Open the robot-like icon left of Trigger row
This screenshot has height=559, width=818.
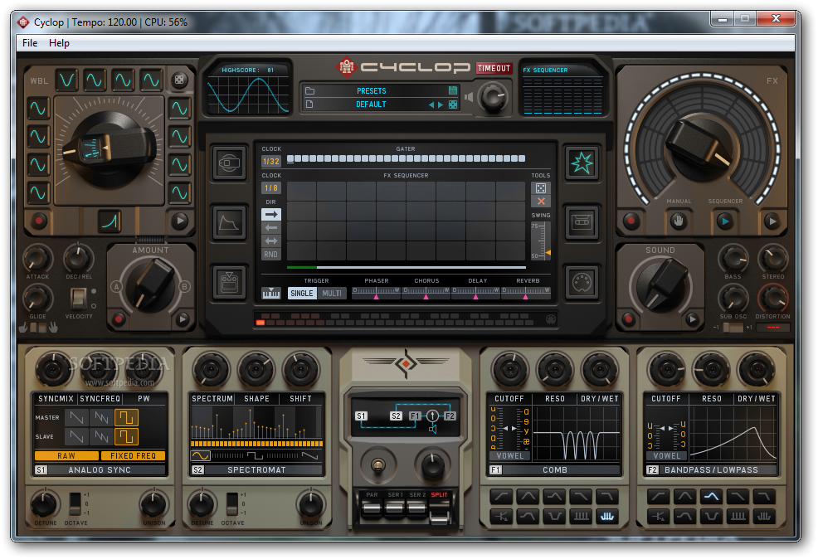(229, 283)
